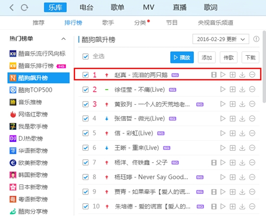The width and height of the screenshot is (266, 217).
Task: Uncheck the checkbox for song number 8
Action: [86, 177]
